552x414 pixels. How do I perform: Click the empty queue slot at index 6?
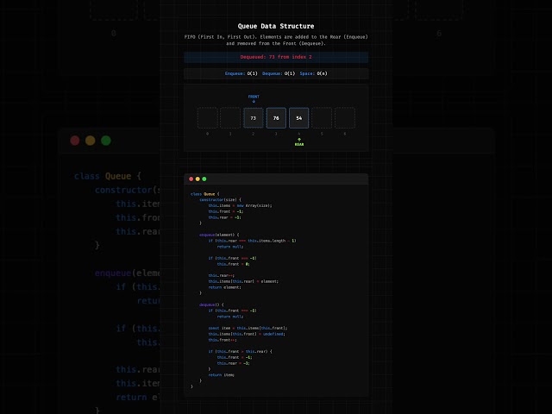point(345,118)
